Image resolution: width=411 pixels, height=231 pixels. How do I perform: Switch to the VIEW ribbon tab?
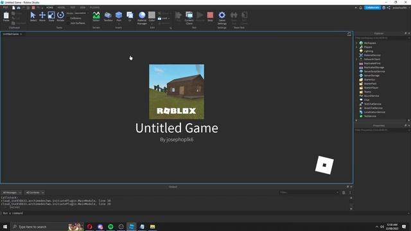pos(83,7)
